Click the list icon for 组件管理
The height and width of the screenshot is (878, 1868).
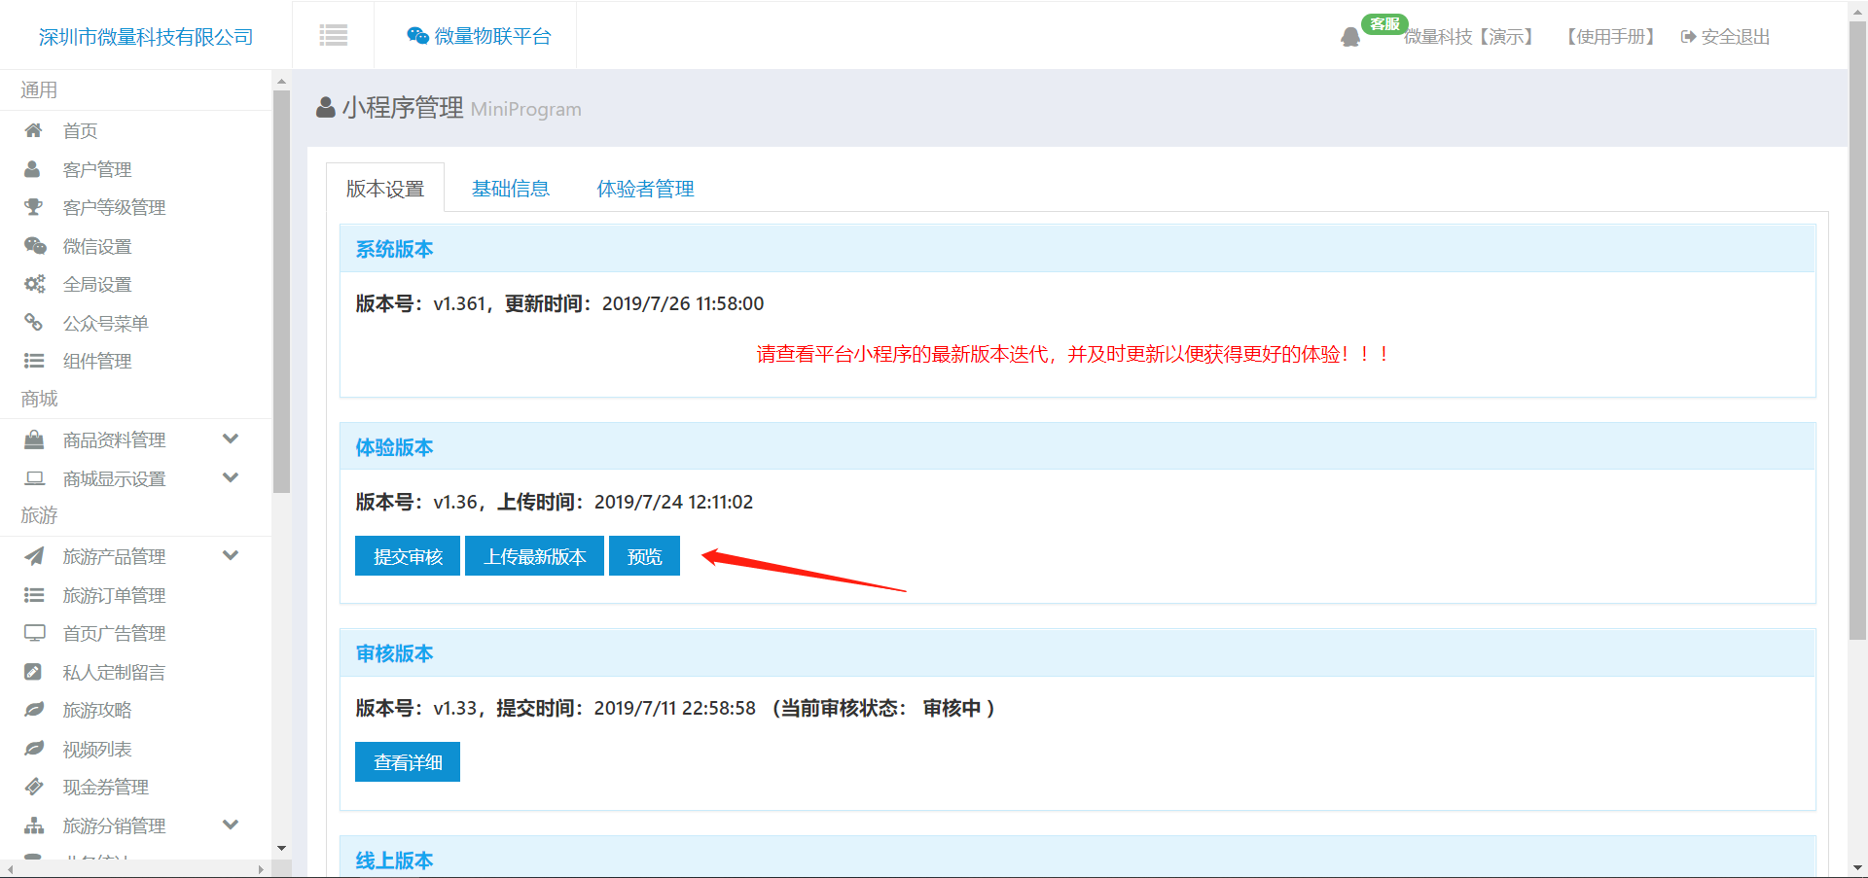pyautogui.click(x=34, y=361)
